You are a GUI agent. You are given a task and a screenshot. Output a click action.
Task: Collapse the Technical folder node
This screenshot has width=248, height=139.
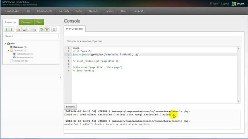coord(9,51)
